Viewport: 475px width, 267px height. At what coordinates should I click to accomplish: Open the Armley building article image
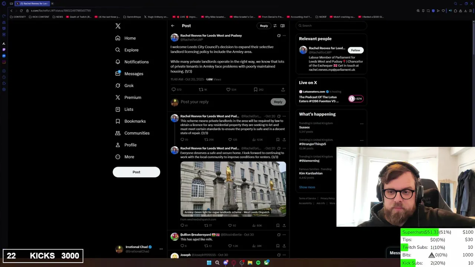[x=233, y=189]
